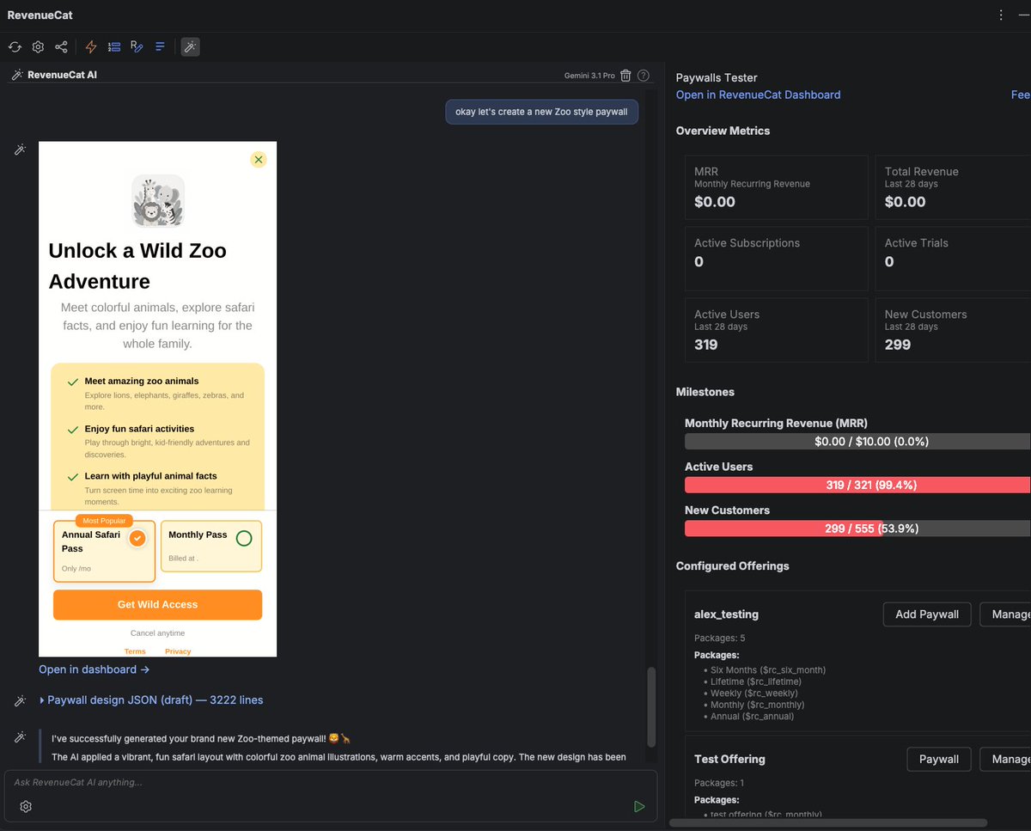Open the Privacy link in the paywall
This screenshot has height=831, width=1031.
pos(178,651)
